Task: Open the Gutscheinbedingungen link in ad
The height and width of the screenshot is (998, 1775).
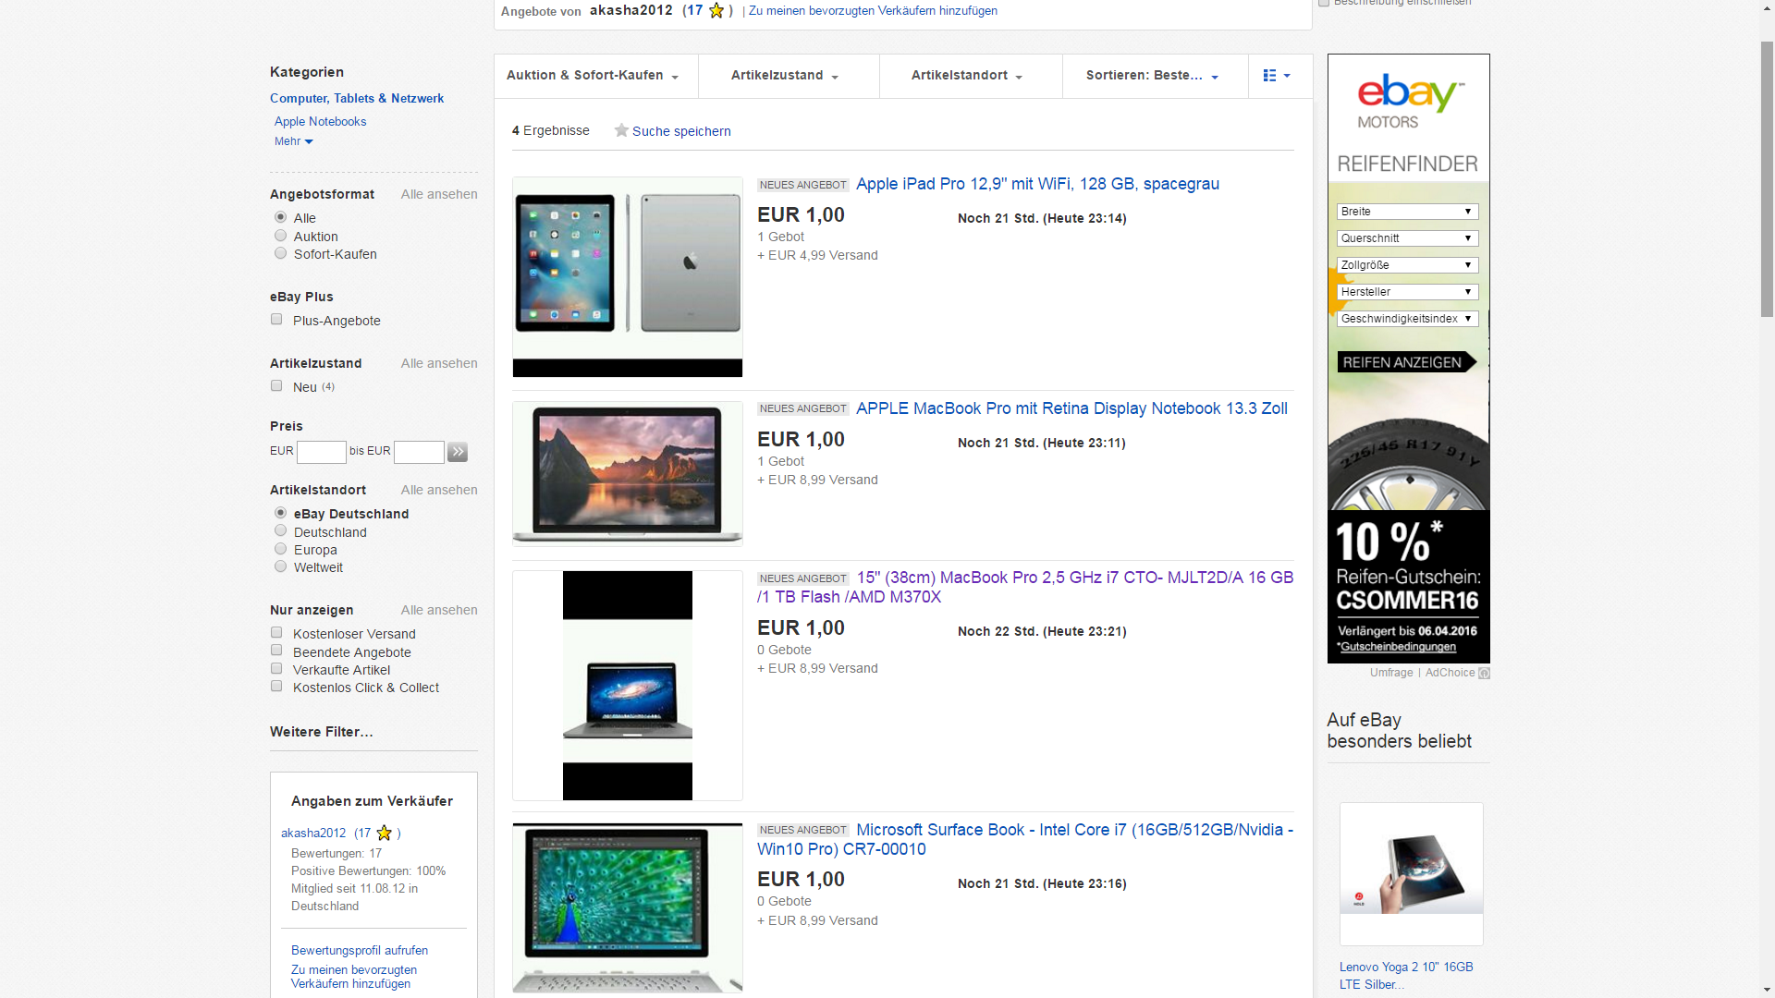Action: click(x=1398, y=647)
